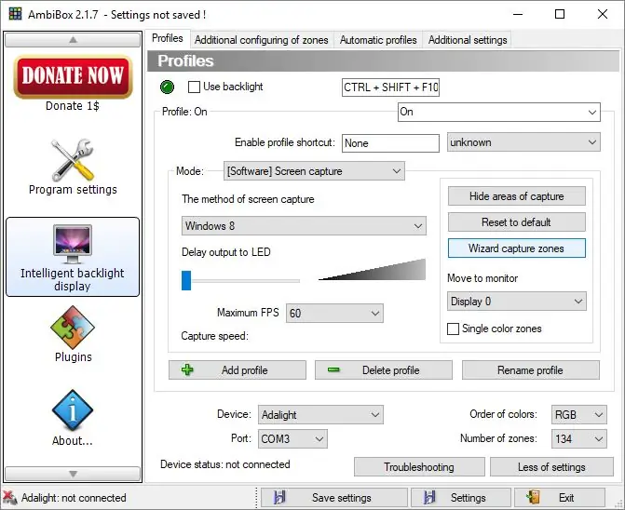
Task: Open Number of zones dropdown
Action: 579,438
